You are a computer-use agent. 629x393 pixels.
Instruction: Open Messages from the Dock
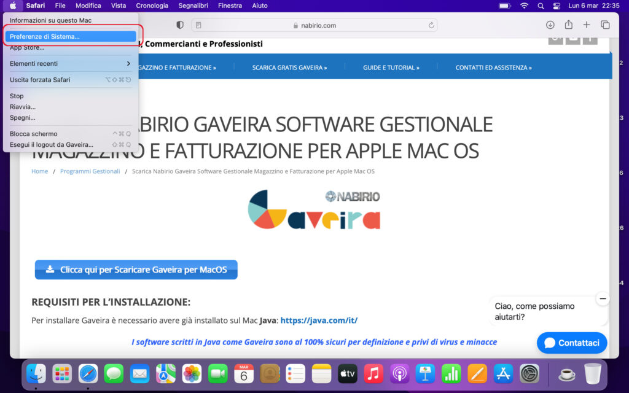coord(114,374)
